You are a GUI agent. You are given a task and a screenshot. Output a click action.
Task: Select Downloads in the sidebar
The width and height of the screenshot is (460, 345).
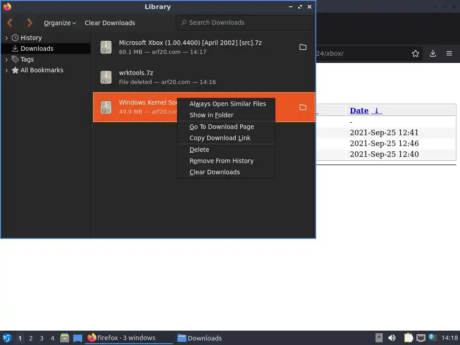click(37, 49)
